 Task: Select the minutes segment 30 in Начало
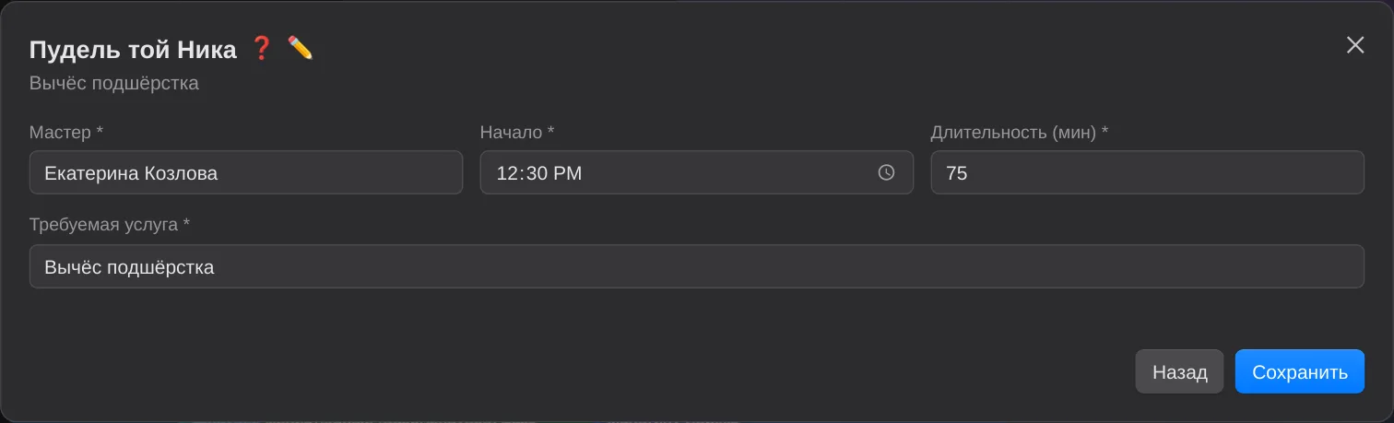tap(535, 173)
